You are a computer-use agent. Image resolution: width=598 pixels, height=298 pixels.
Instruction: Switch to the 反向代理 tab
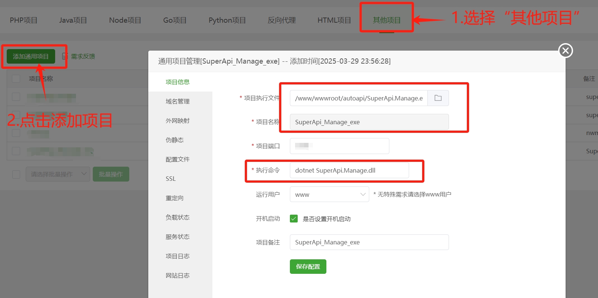pyautogui.click(x=282, y=20)
